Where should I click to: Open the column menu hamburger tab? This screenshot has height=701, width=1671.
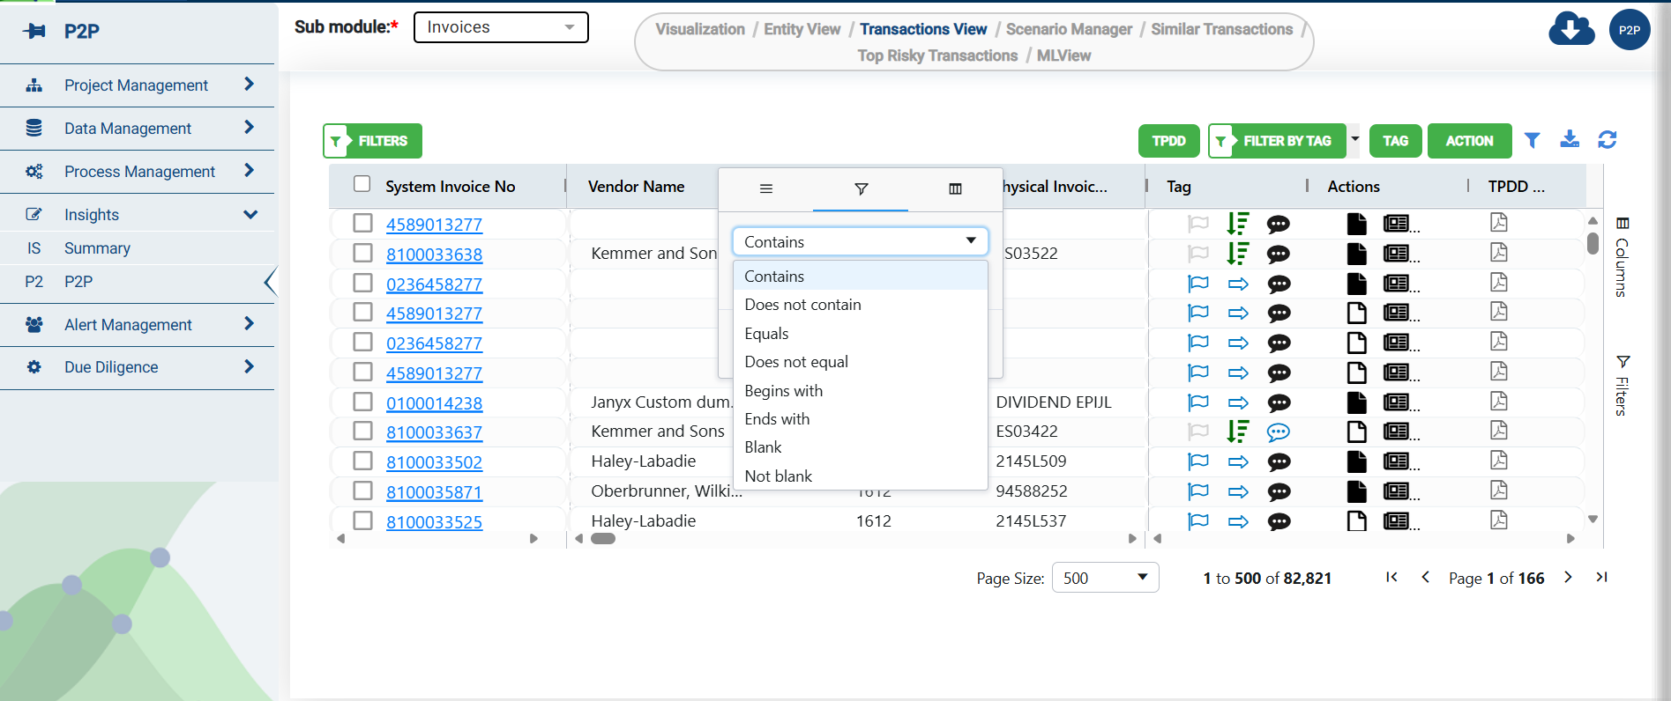[x=766, y=188]
